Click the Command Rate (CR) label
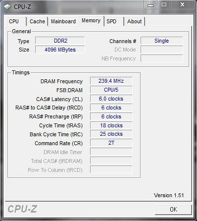This screenshot has height=221, width=197. tap(58, 143)
